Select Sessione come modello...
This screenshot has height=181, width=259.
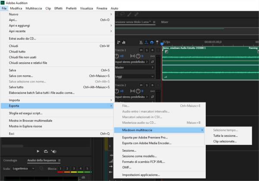pos(159,156)
